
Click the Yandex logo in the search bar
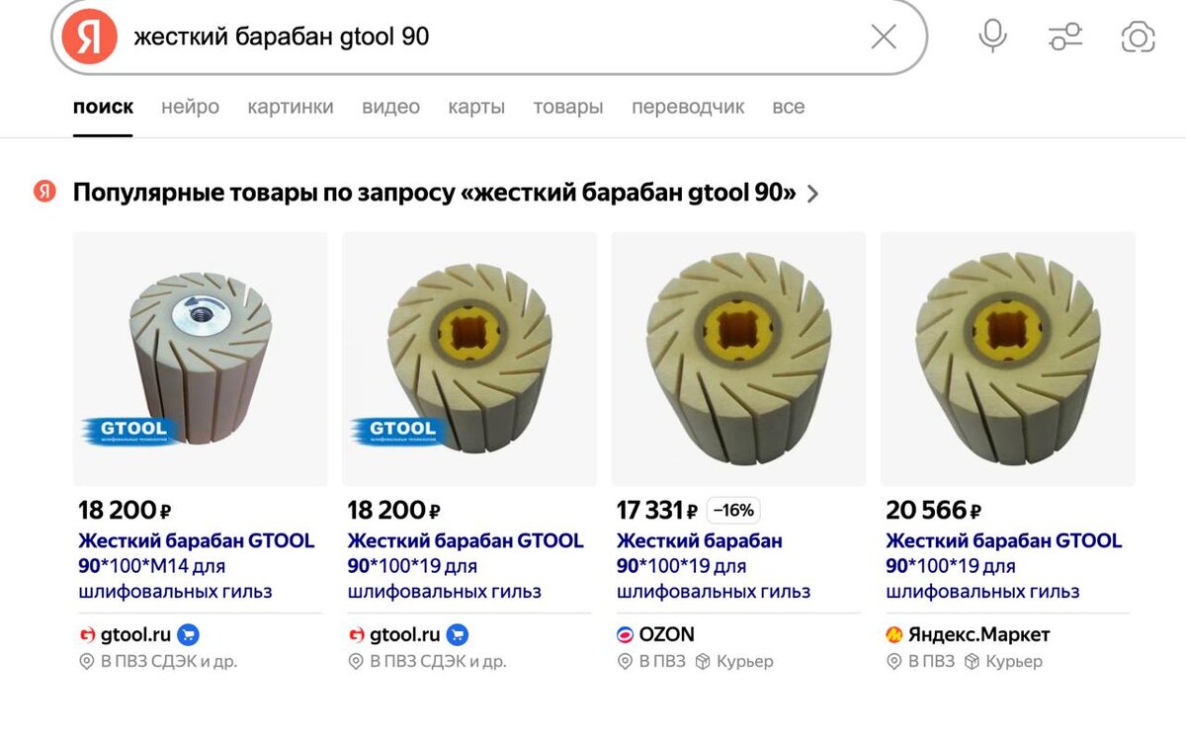90,37
